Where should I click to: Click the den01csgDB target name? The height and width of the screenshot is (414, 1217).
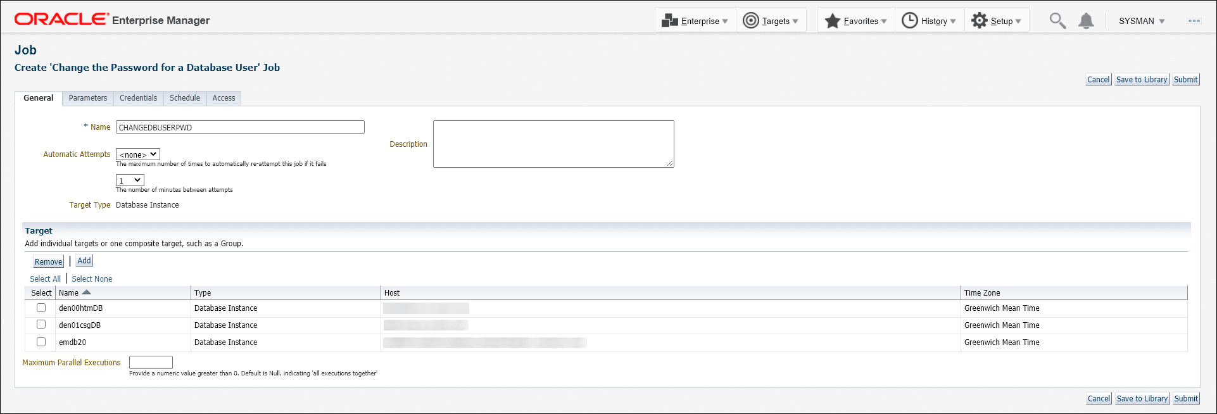click(x=80, y=325)
